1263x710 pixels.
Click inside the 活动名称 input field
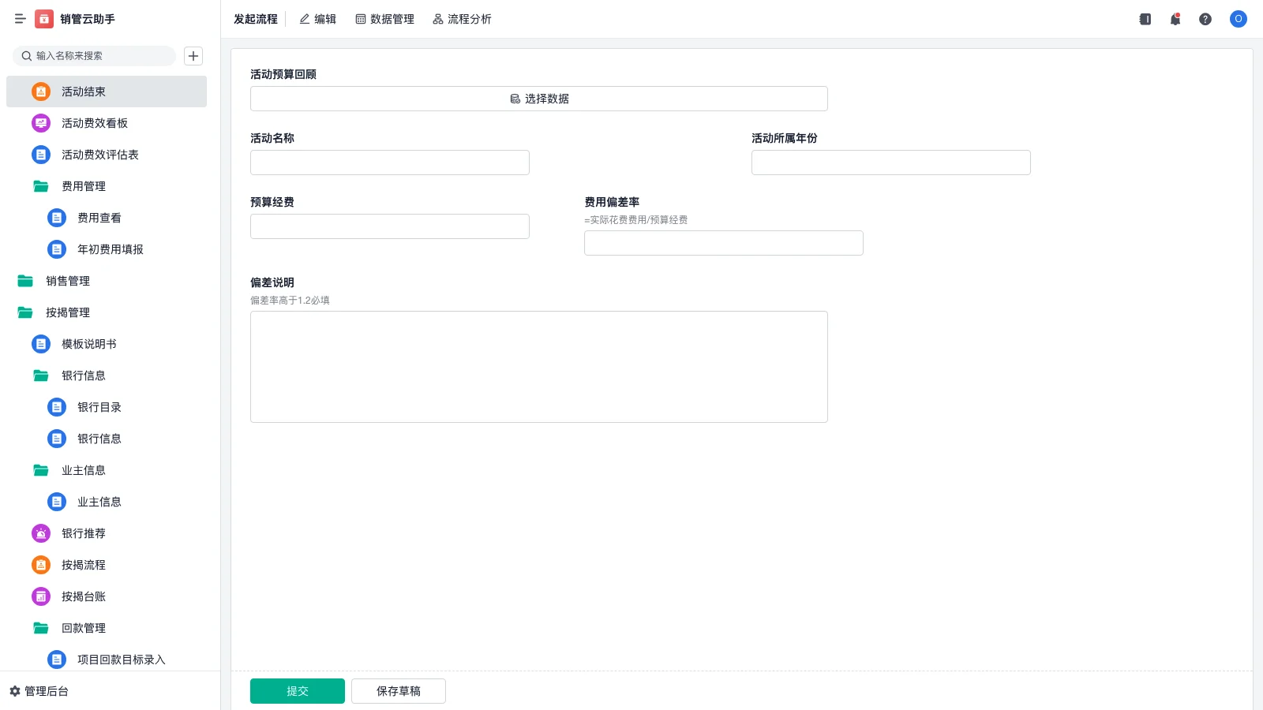pos(389,163)
